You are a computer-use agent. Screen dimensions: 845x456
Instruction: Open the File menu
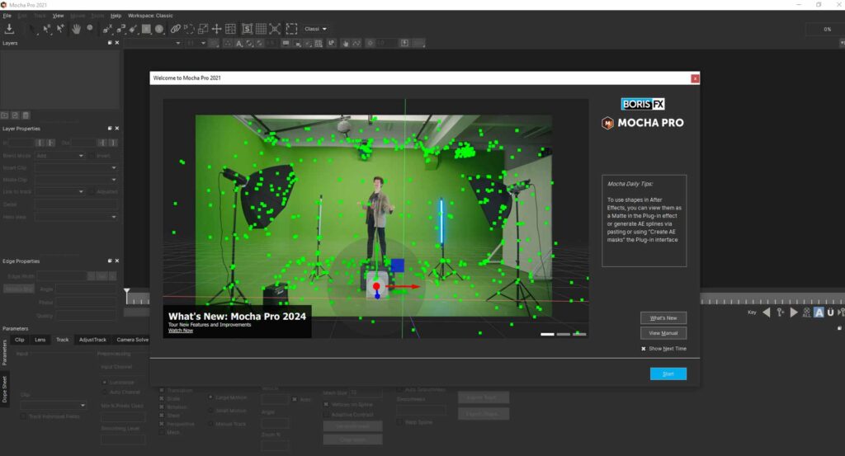click(x=7, y=16)
